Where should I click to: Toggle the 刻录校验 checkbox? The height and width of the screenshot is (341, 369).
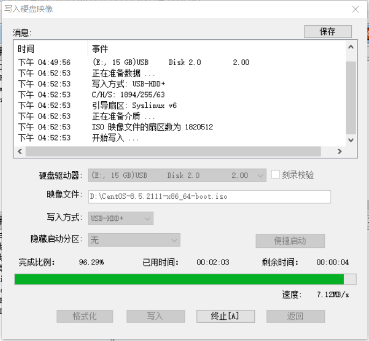275,175
